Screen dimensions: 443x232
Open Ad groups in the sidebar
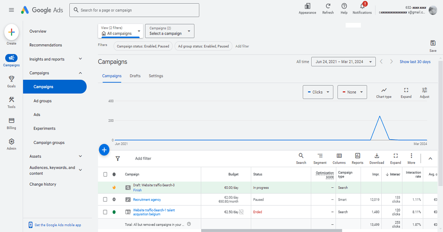coord(42,101)
